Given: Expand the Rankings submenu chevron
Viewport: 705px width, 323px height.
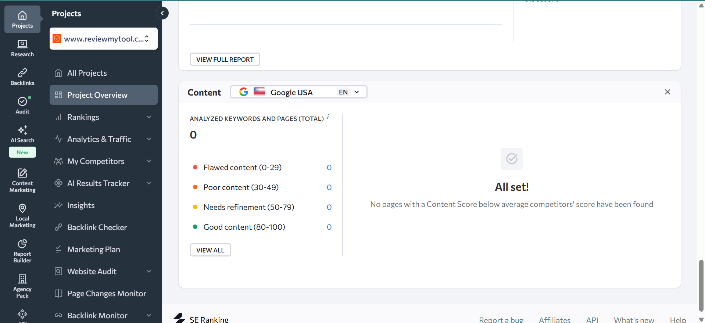Looking at the screenshot, I should coord(149,117).
